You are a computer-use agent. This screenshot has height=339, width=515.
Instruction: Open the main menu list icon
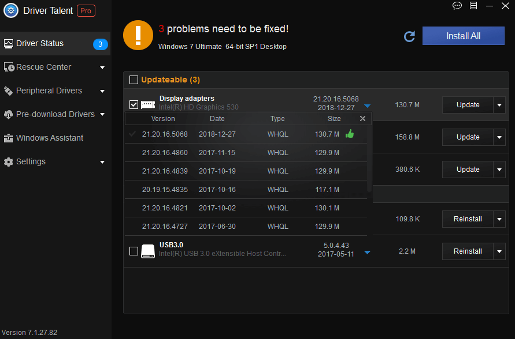click(x=473, y=6)
